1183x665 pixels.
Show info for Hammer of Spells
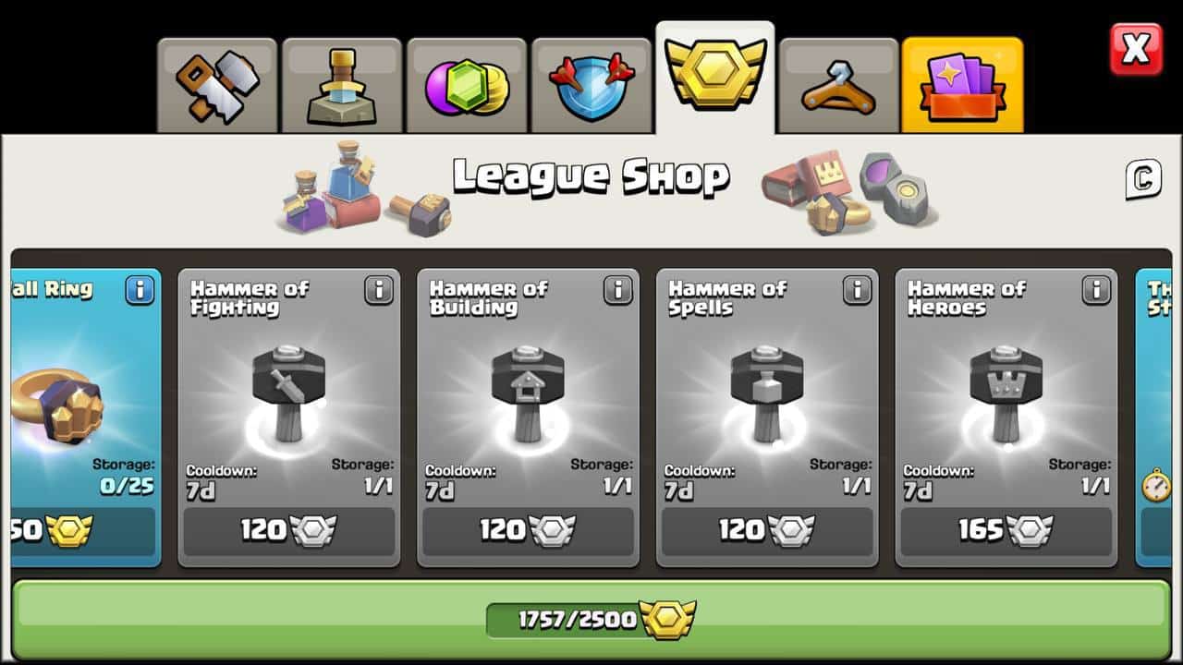coord(858,290)
